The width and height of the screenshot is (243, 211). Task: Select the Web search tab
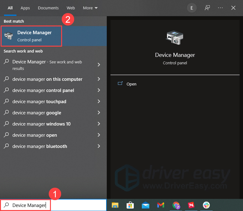(x=71, y=8)
